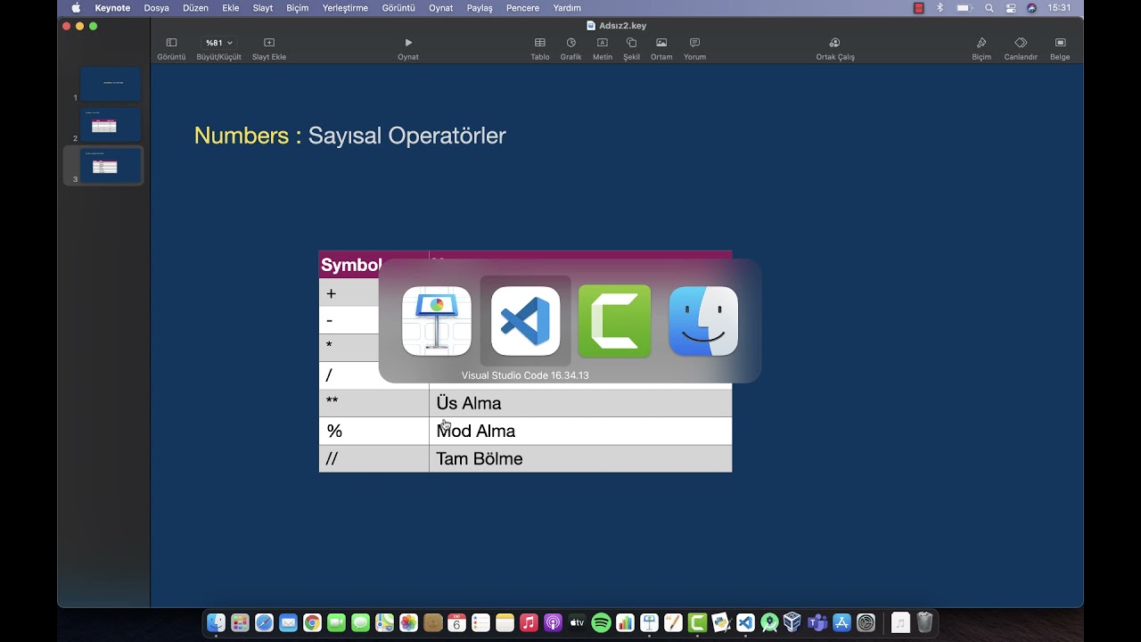Click the '**' symbol table cell
Viewport: 1141px width, 642px height.
[374, 403]
